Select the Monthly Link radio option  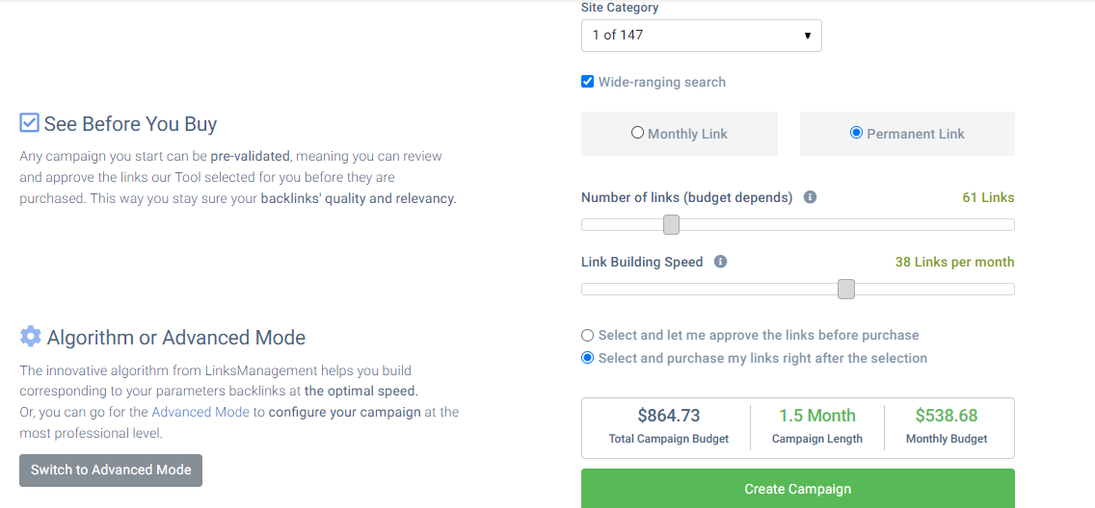[x=637, y=133]
